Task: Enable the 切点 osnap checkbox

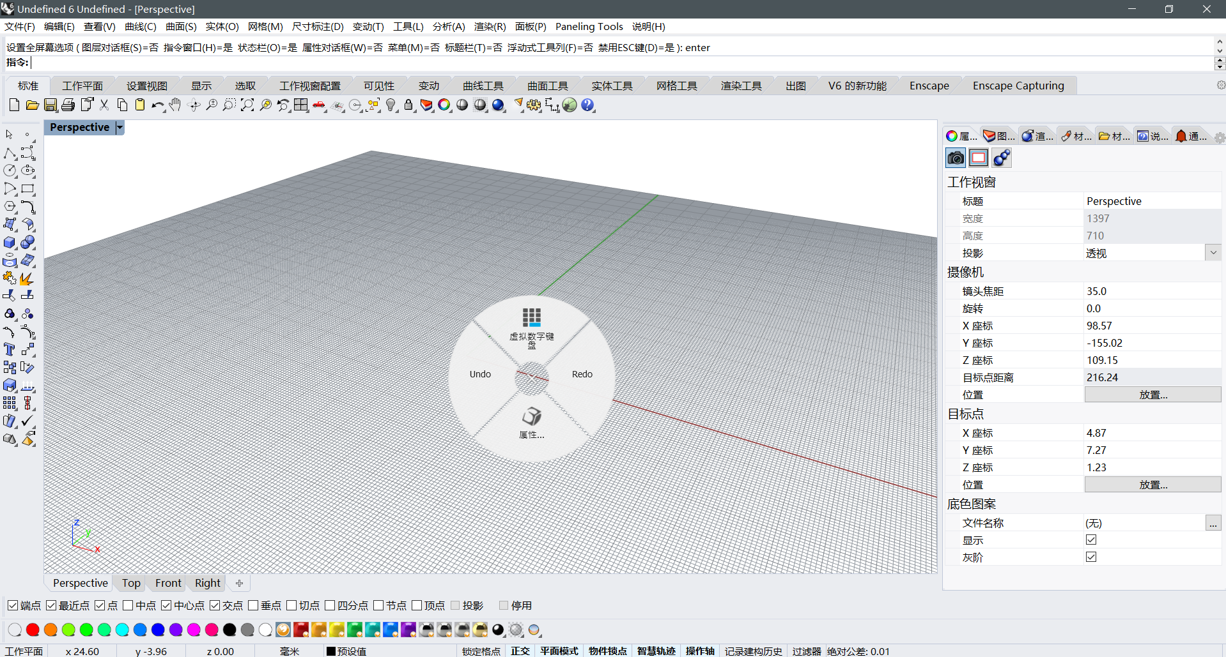Action: [291, 605]
